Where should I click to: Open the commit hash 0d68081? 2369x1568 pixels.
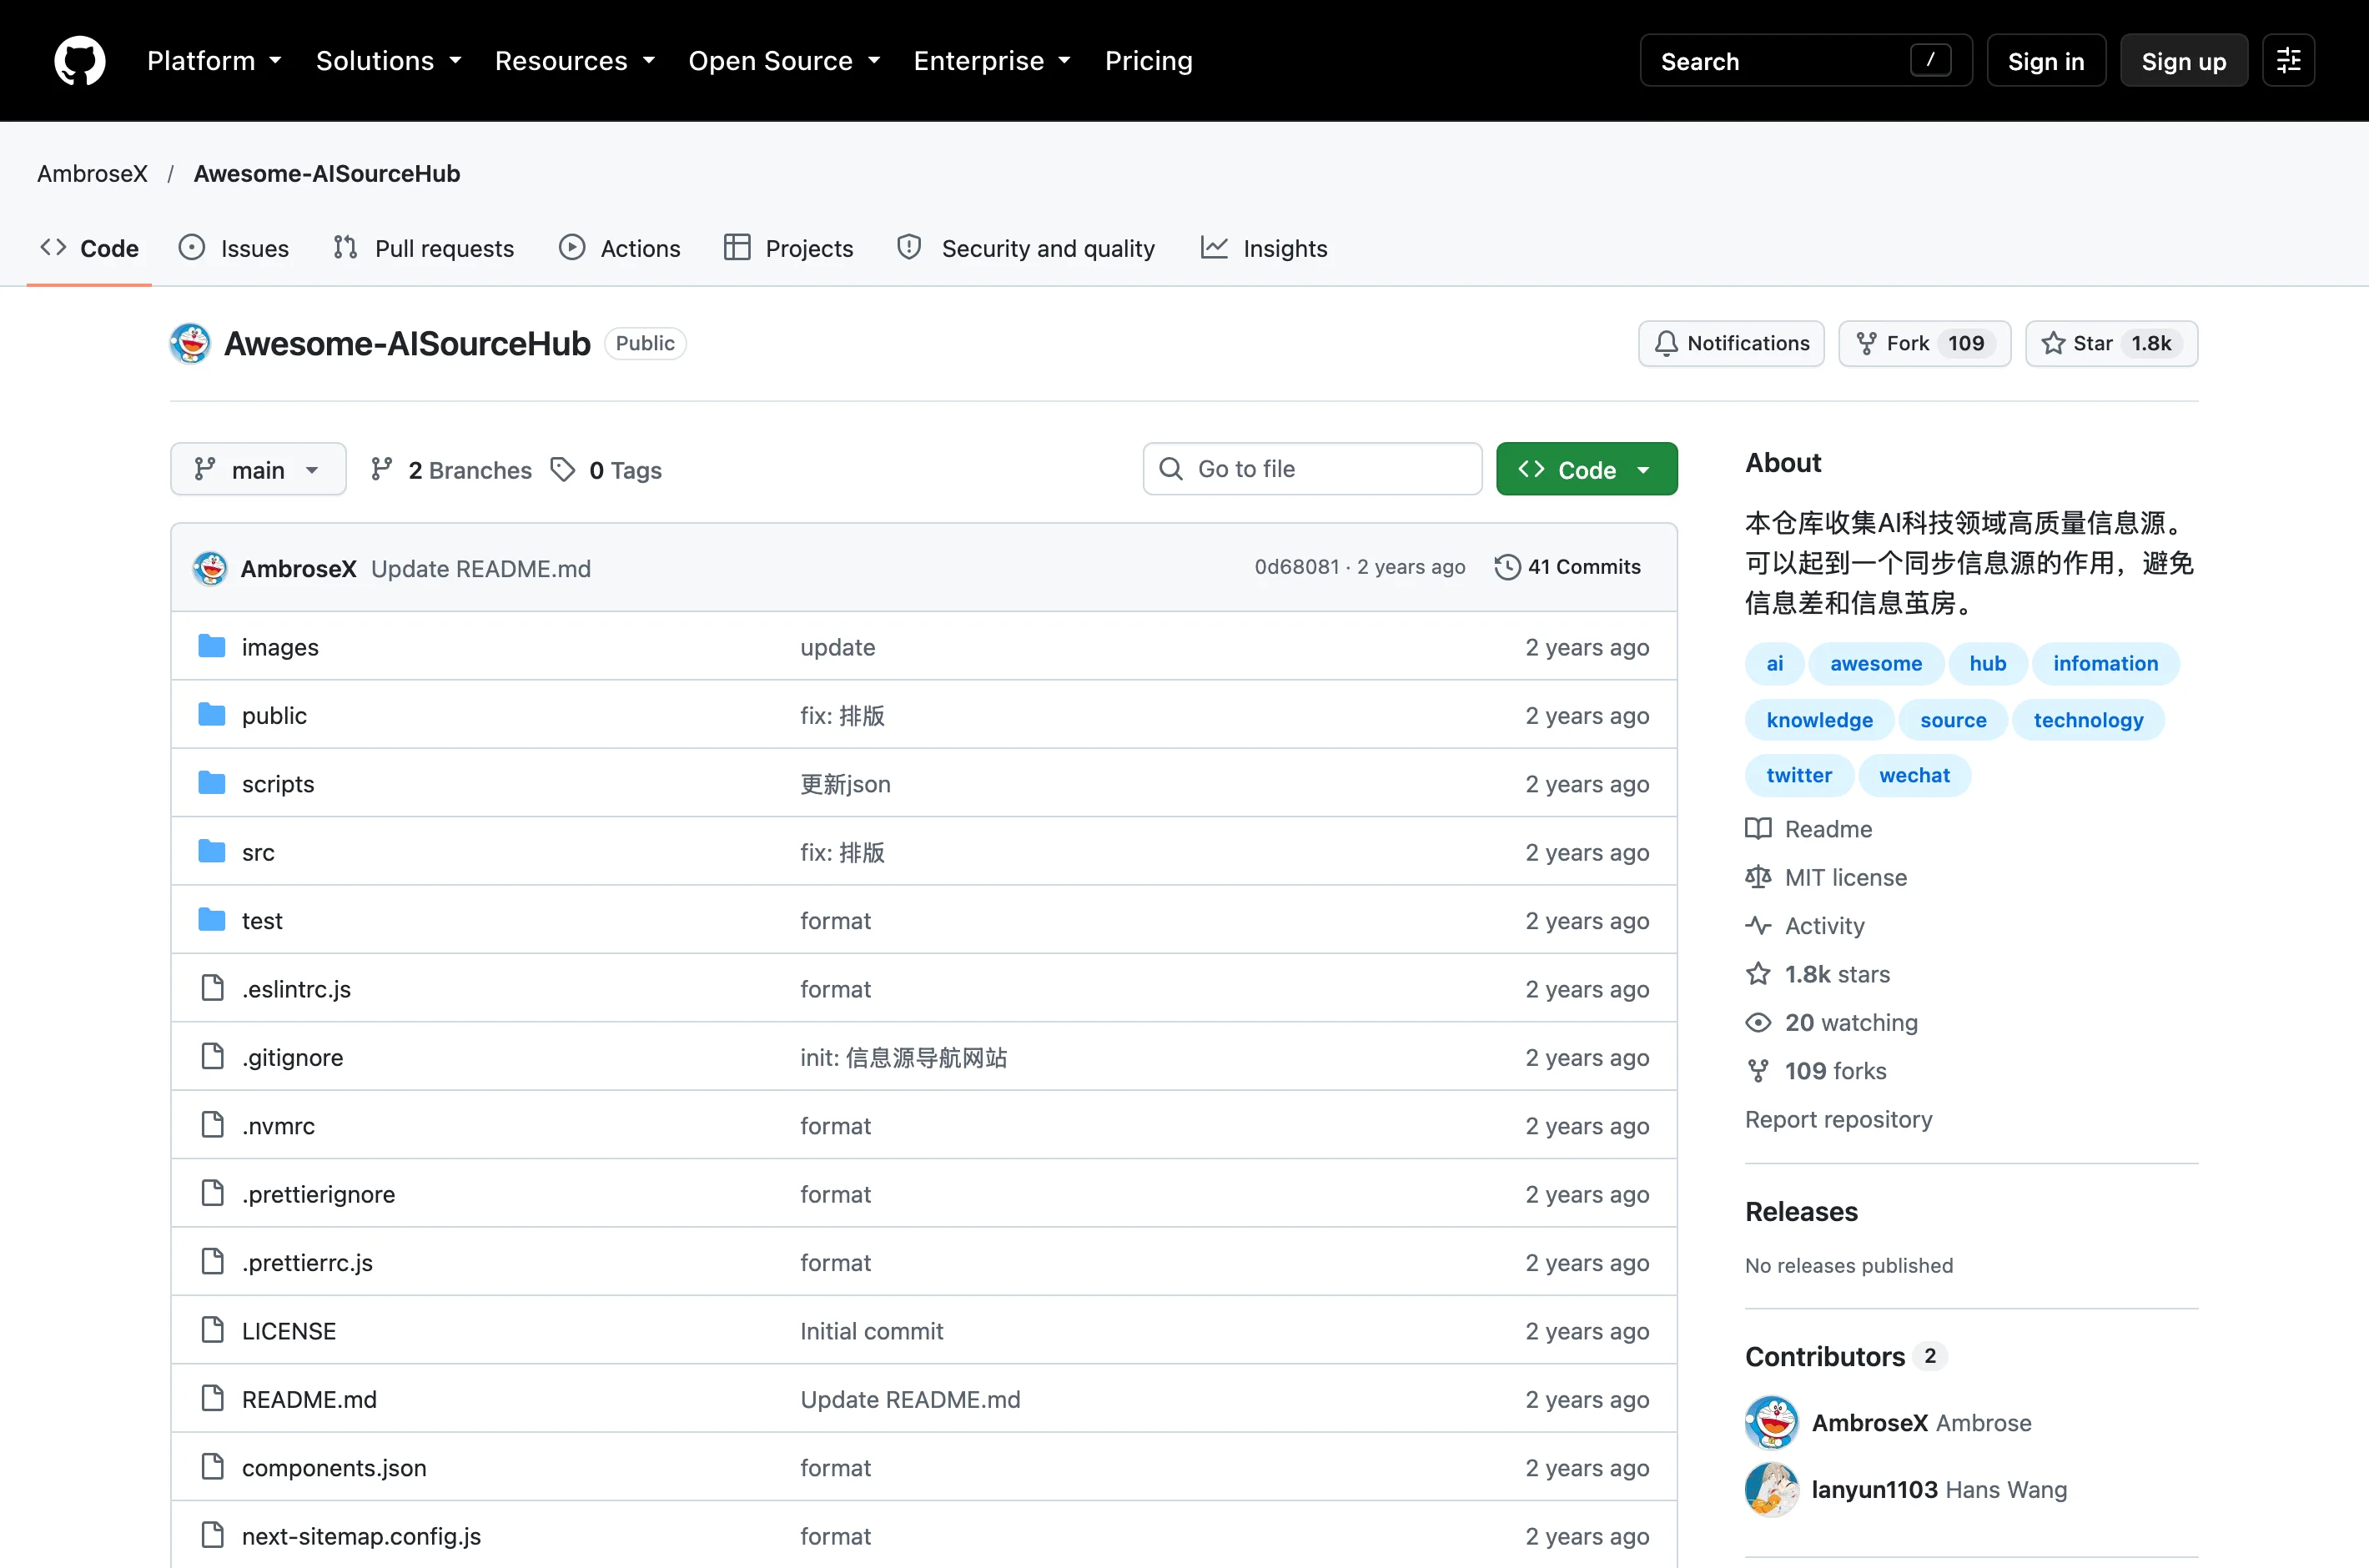[1296, 567]
